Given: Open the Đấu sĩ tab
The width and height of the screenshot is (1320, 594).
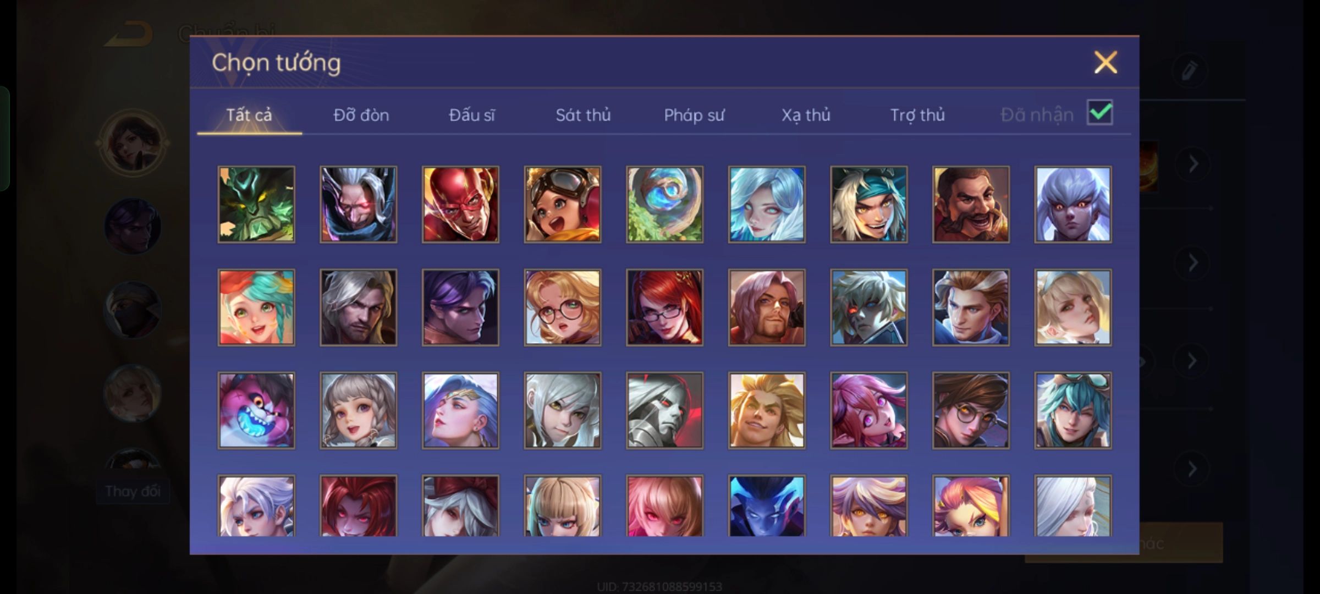Looking at the screenshot, I should (x=472, y=115).
